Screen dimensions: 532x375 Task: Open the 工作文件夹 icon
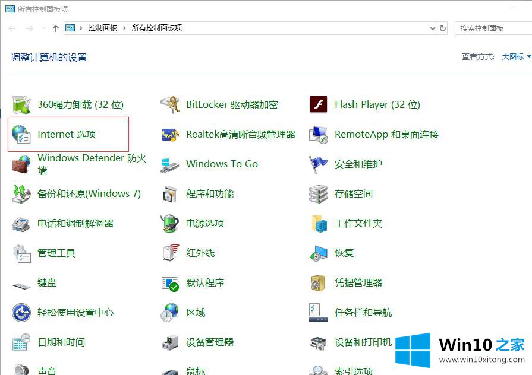tap(319, 223)
